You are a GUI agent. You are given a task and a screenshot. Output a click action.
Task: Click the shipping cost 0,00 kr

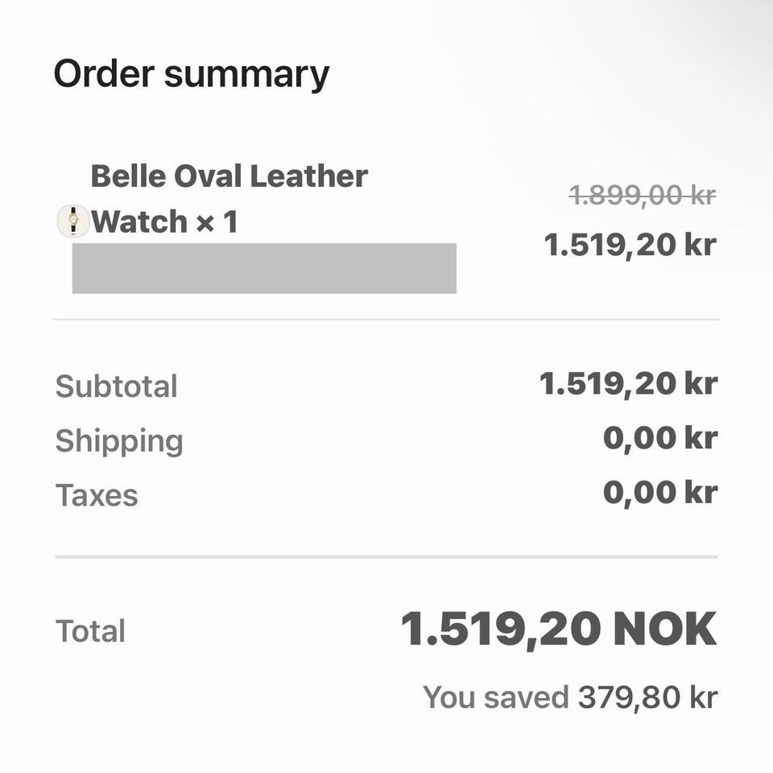click(660, 438)
